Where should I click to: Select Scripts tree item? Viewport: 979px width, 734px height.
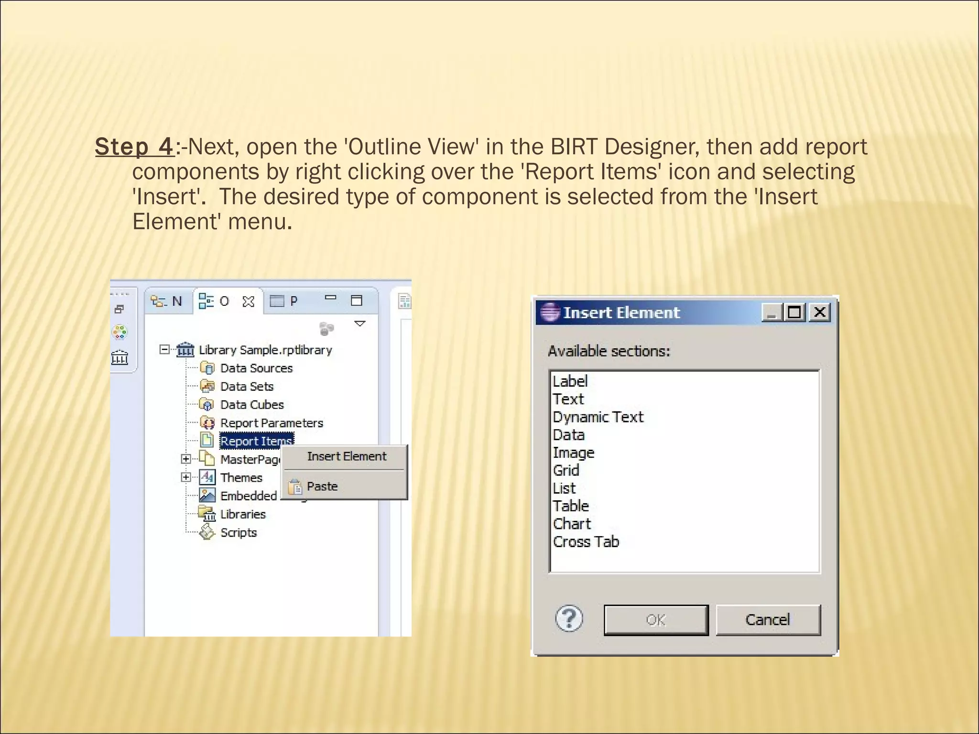coord(239,533)
